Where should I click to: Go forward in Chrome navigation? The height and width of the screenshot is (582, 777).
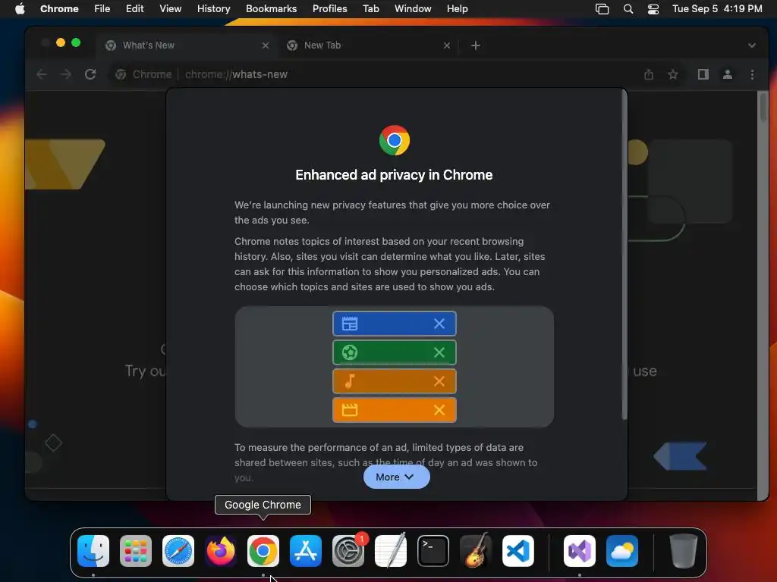pos(65,74)
